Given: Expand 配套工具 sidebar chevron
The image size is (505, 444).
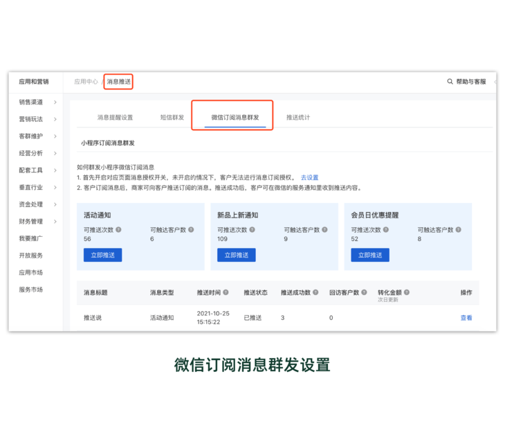Looking at the screenshot, I should click(55, 170).
